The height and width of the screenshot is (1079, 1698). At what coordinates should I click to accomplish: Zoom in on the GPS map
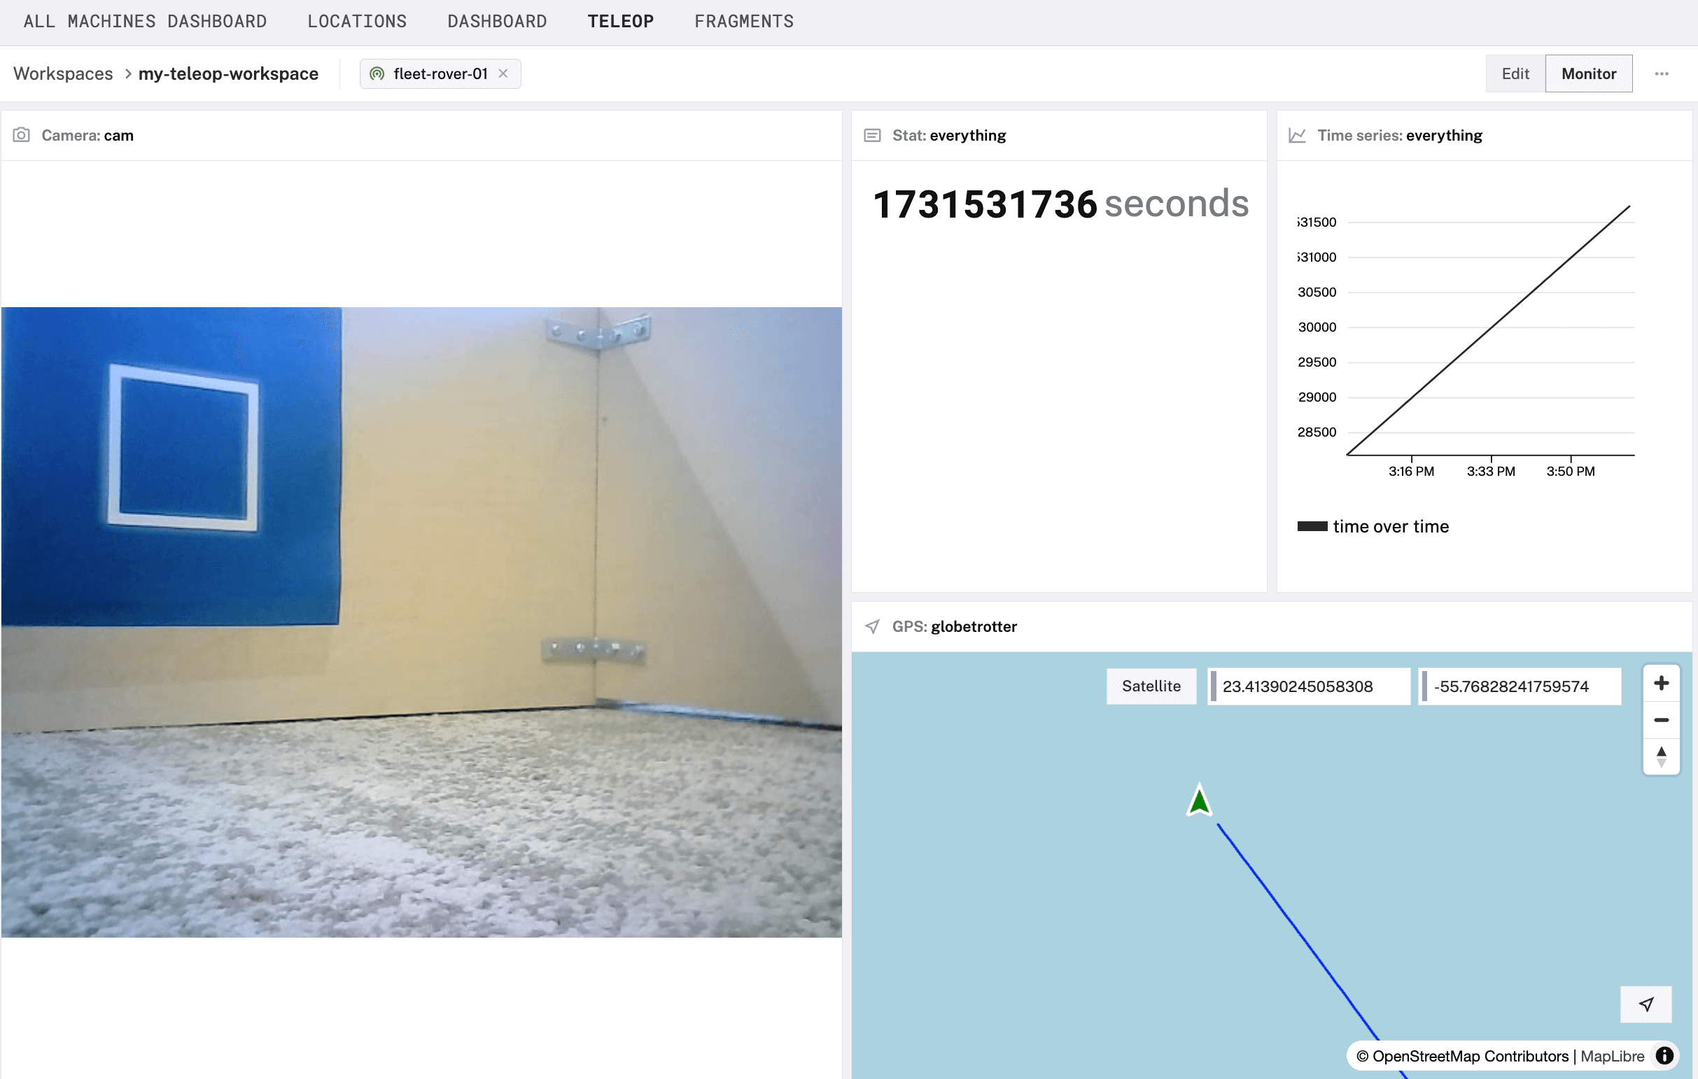1661,683
